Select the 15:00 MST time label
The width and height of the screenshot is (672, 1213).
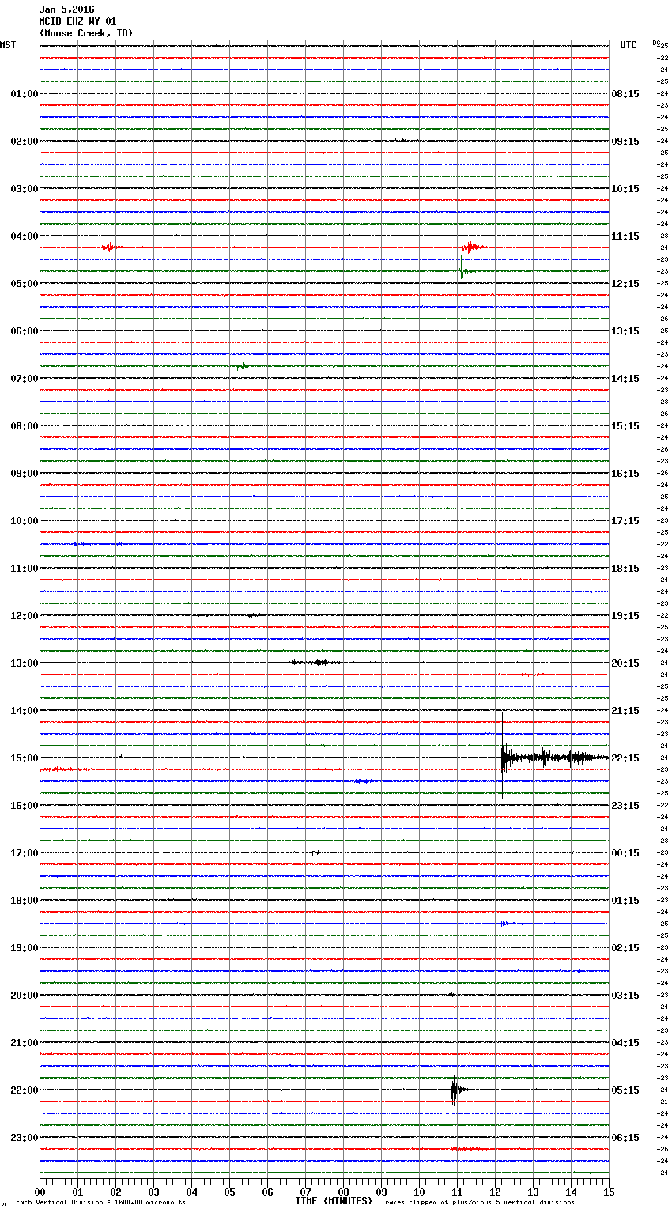25,758
